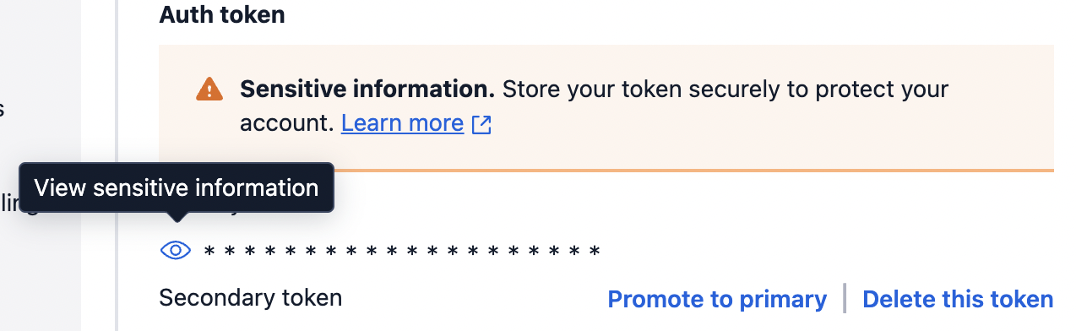Click the Secondary token label
The width and height of the screenshot is (1076, 331).
tap(250, 298)
